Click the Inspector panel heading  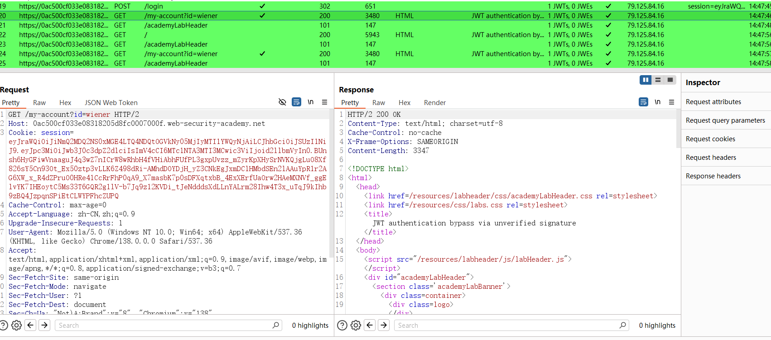[x=703, y=82]
